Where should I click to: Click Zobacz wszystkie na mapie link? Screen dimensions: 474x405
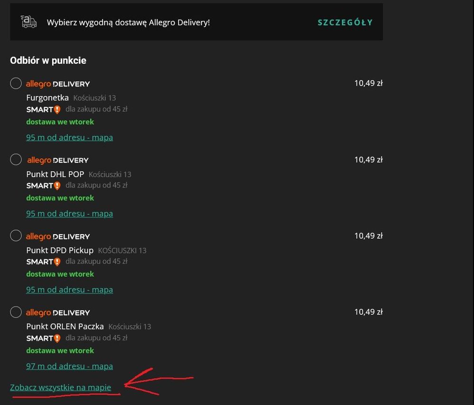pos(60,387)
